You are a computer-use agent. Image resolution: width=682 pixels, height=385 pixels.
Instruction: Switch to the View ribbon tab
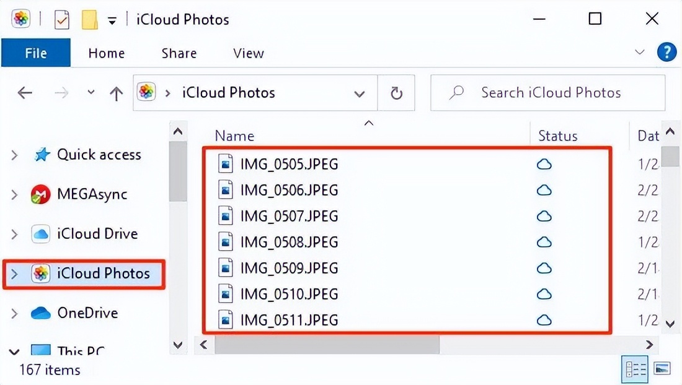248,53
